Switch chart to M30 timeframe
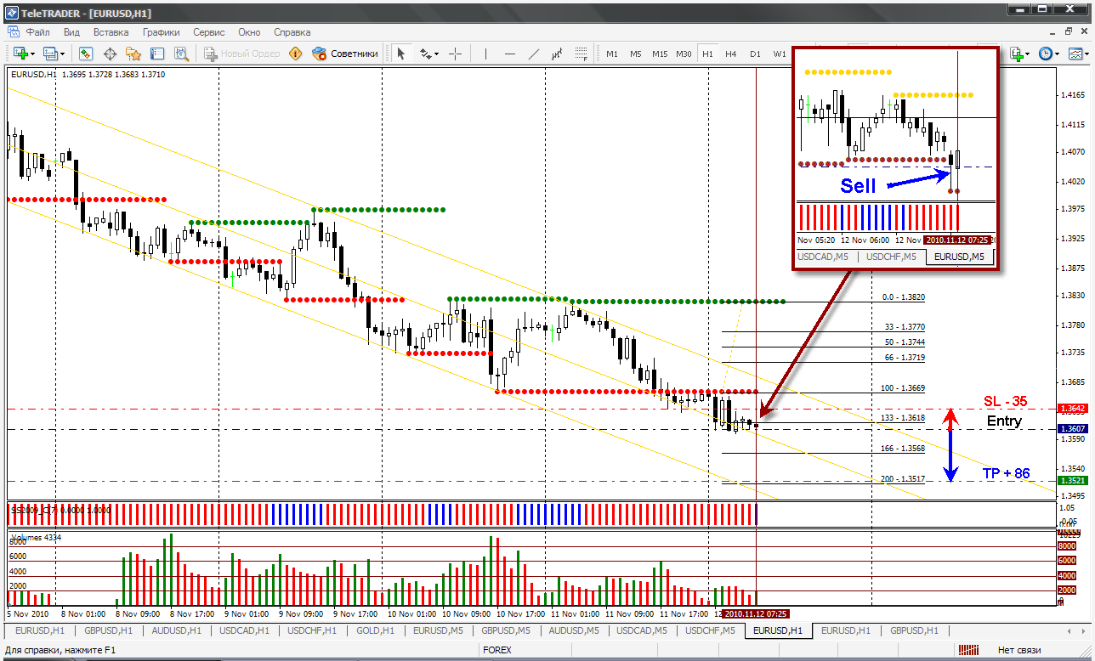Viewport: 1095px width, 661px height. [x=684, y=54]
